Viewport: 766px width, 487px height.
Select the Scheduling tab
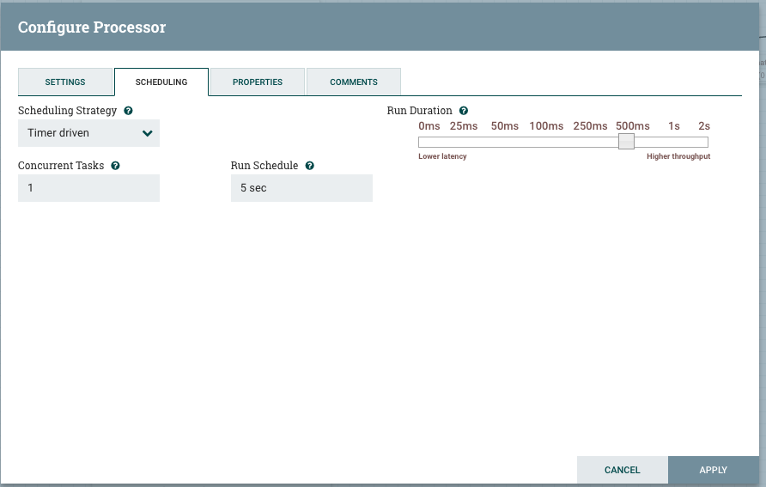pos(161,82)
